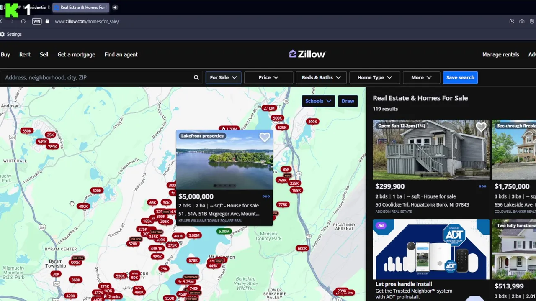This screenshot has height=301, width=536.
Task: Click the 320K map price marker
Action: pos(97,191)
